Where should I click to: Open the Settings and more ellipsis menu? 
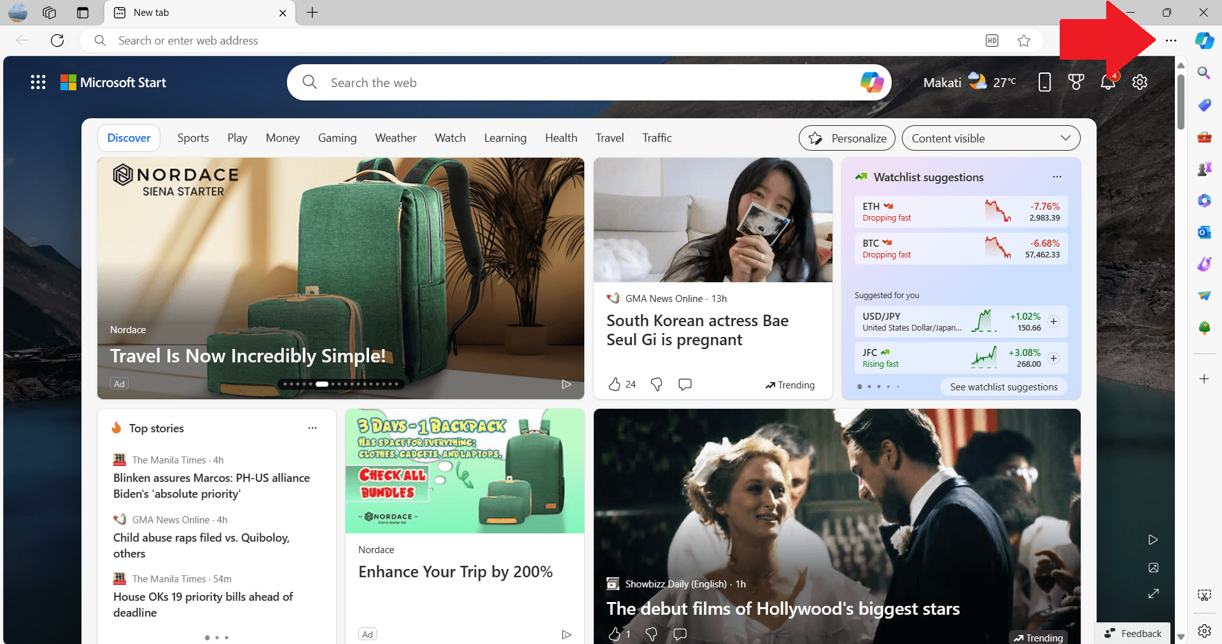(x=1170, y=41)
